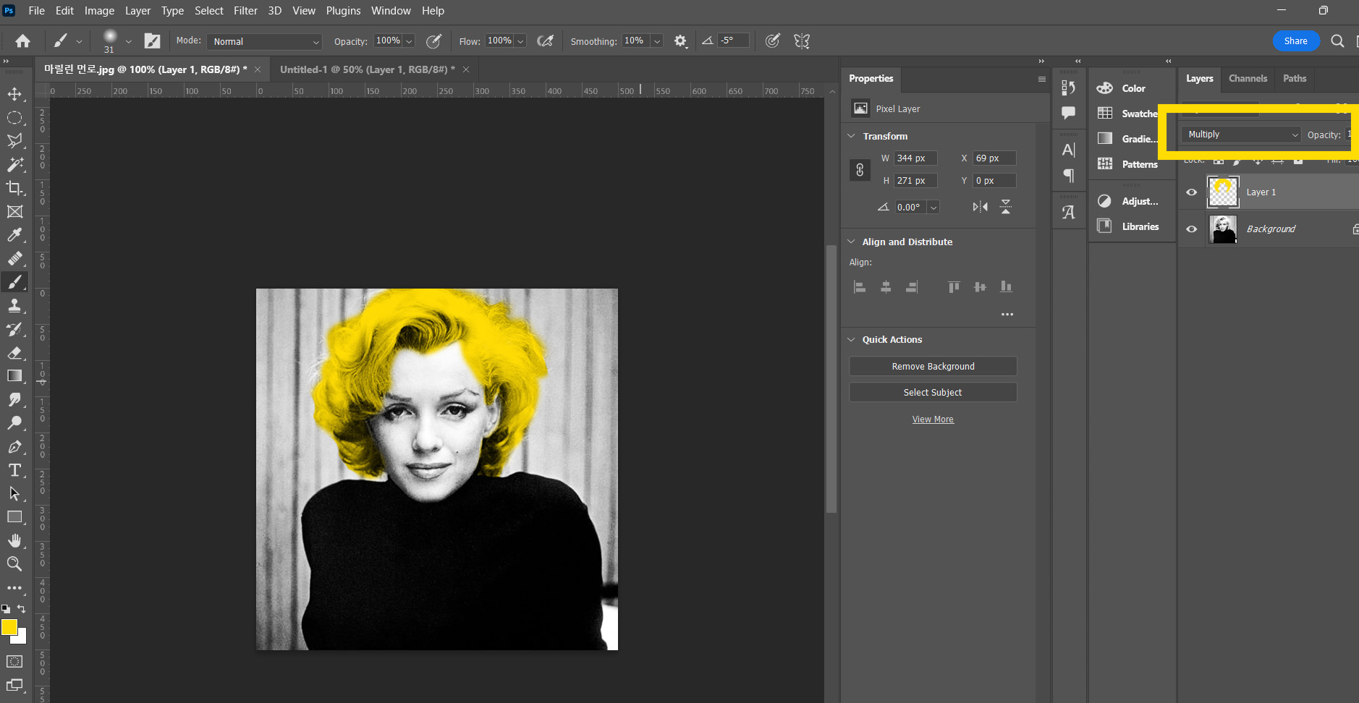Open the Multiply blend mode dropdown
This screenshot has width=1359, height=703.
point(1242,135)
